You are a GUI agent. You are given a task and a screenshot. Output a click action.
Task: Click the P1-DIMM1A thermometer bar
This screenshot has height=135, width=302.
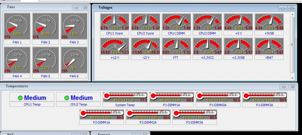(x=172, y=97)
